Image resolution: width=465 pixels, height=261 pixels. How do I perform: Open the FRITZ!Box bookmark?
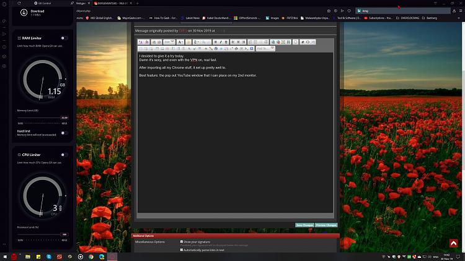(290, 18)
